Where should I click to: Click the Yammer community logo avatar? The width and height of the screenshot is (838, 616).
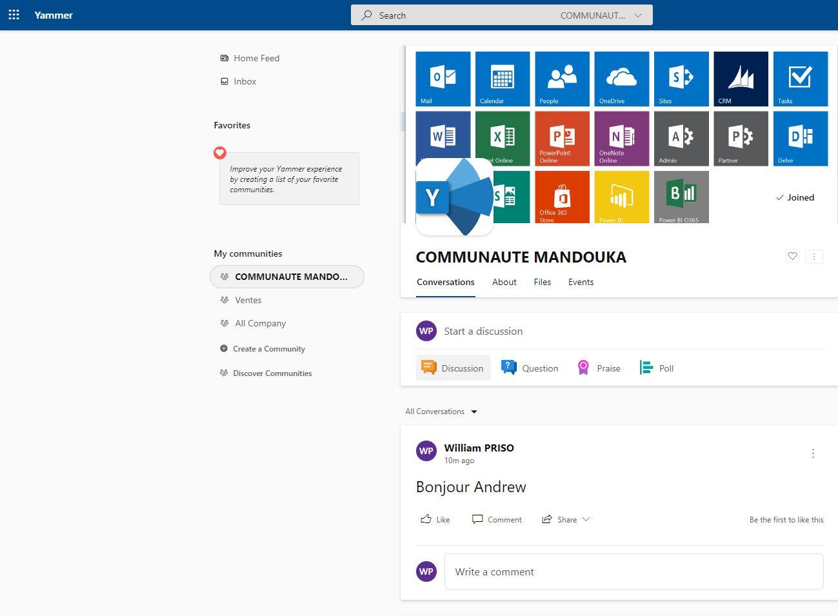455,197
